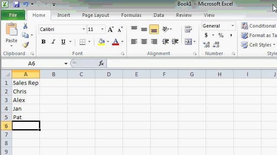Open the Clipboard dialog launcher

tap(32, 53)
